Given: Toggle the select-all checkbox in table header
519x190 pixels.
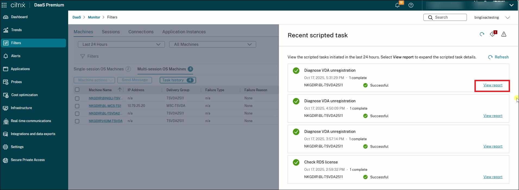Looking at the screenshot, I should click(77, 90).
